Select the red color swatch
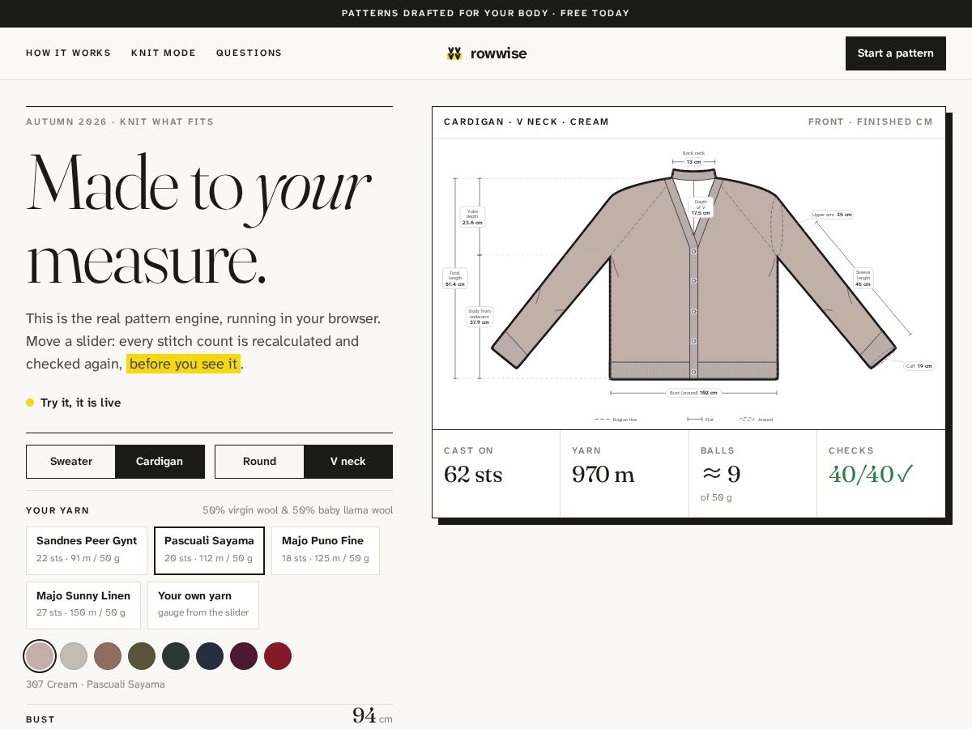This screenshot has width=972, height=729. pos(278,656)
